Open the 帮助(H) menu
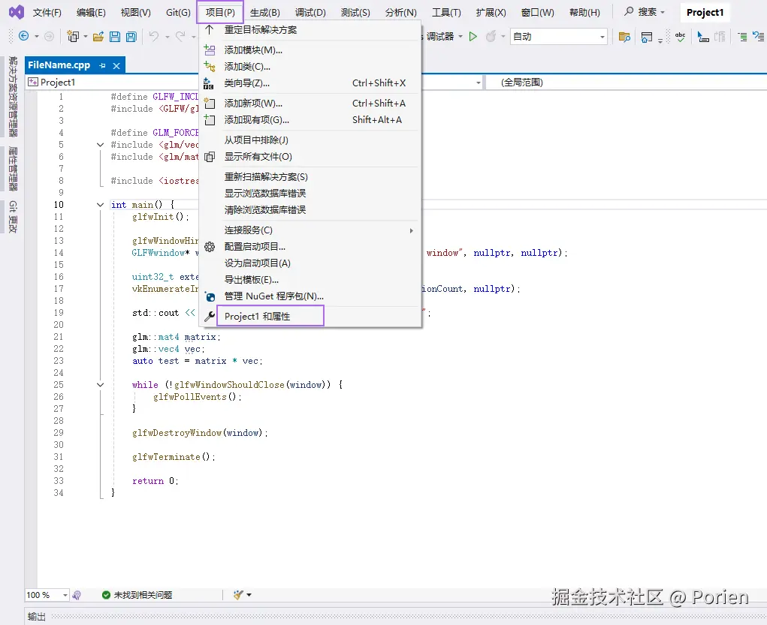 coord(584,12)
